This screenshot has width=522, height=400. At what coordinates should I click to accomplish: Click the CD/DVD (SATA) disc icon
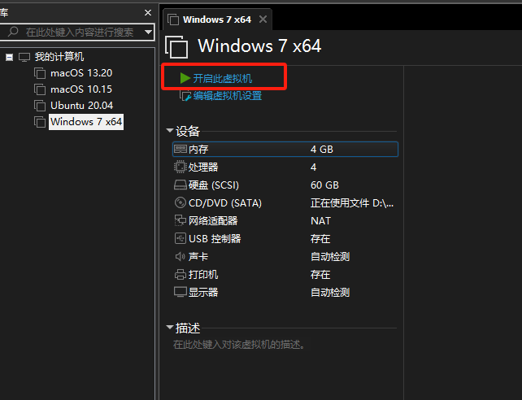pos(181,203)
